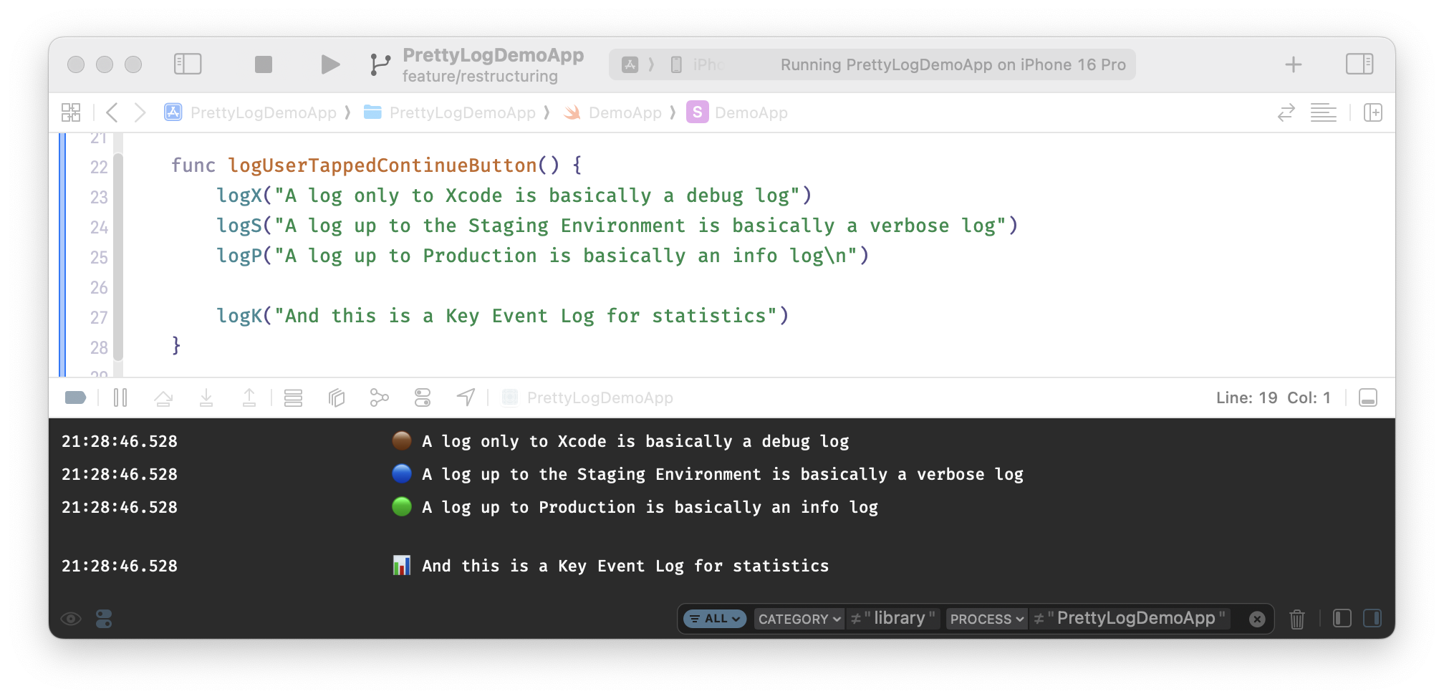Click line number 27 in gutter
The image size is (1444, 699).
(99, 318)
